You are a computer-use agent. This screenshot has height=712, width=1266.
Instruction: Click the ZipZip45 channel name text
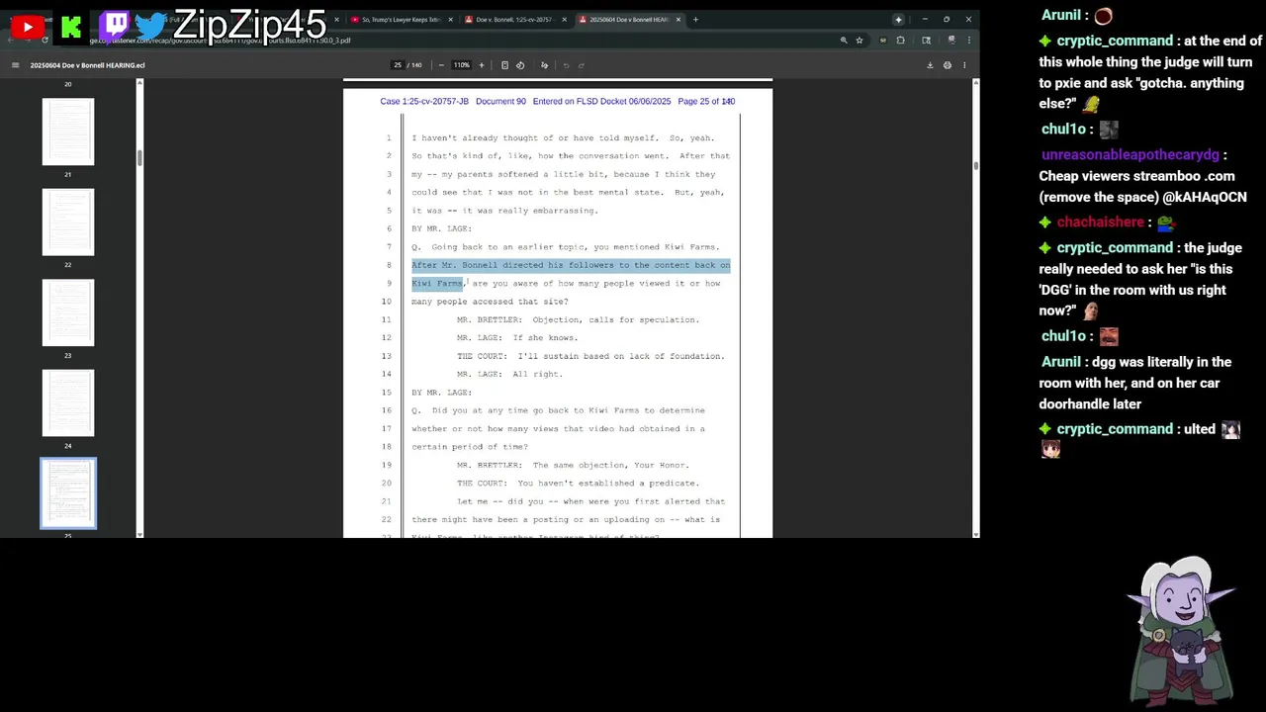[249, 25]
